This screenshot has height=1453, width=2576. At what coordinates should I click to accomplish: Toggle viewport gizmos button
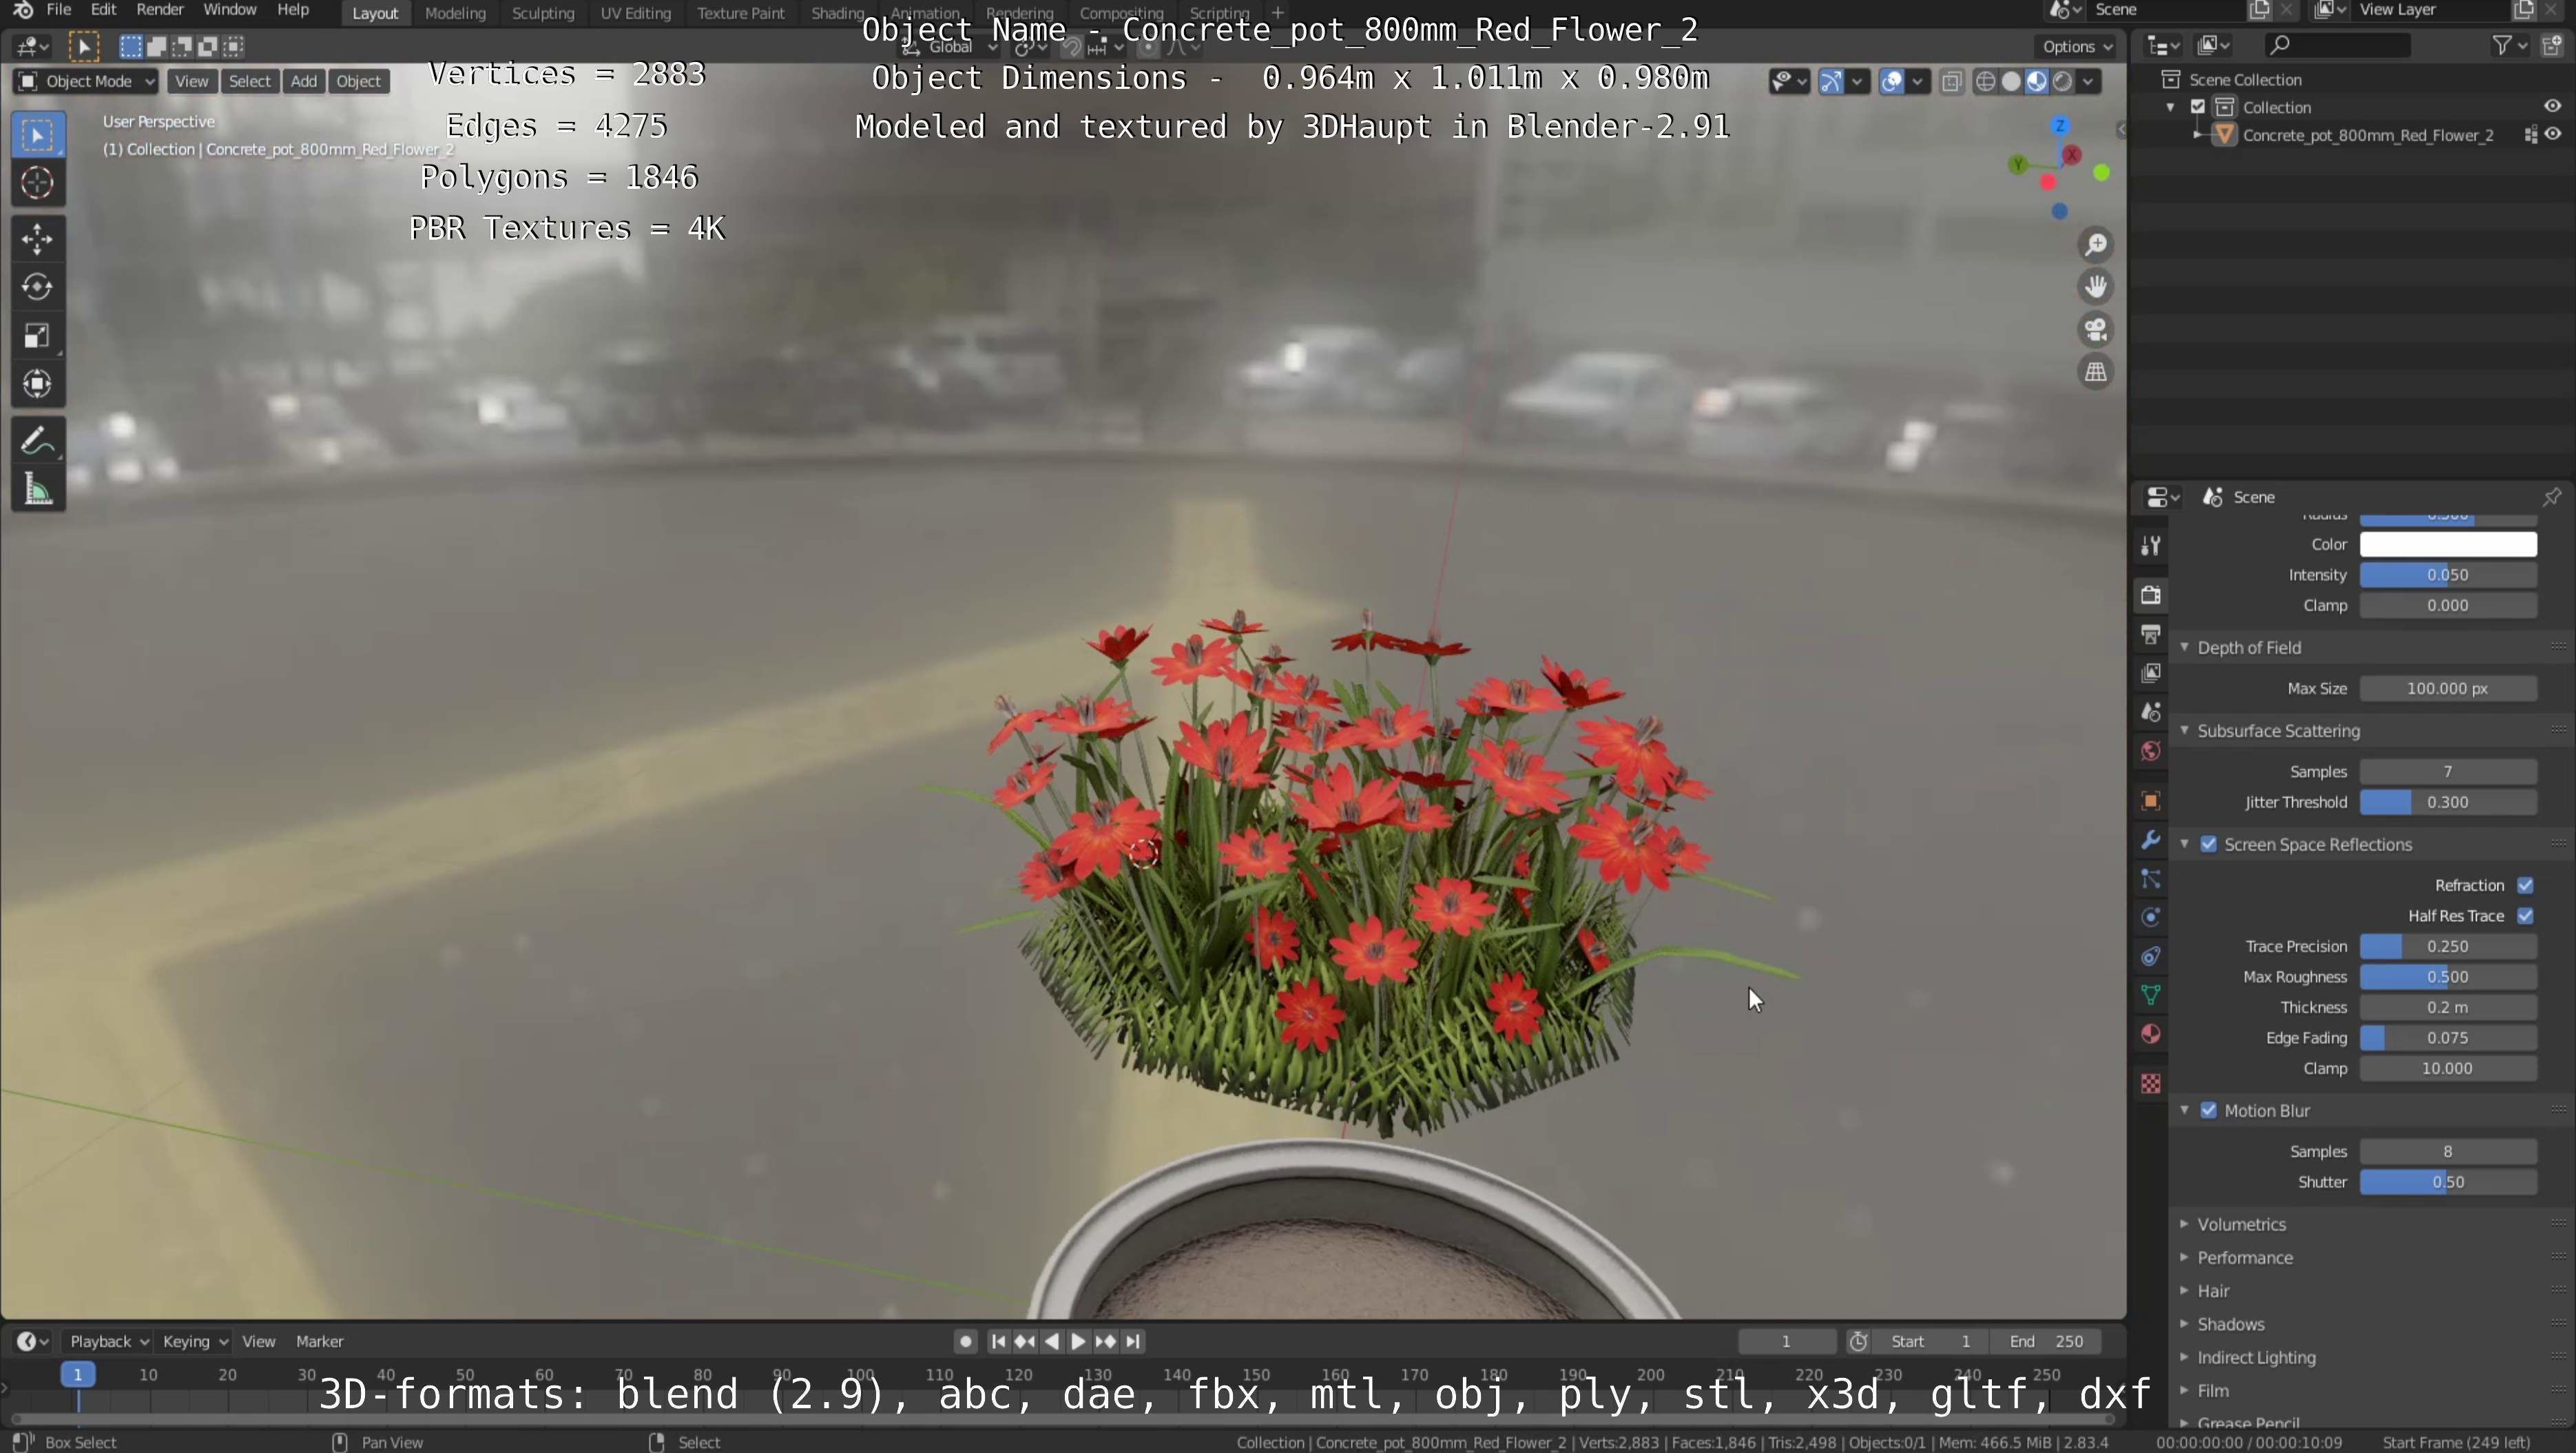click(x=1831, y=82)
